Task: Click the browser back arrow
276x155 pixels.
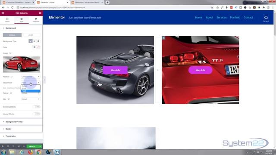Action: (3, 8)
